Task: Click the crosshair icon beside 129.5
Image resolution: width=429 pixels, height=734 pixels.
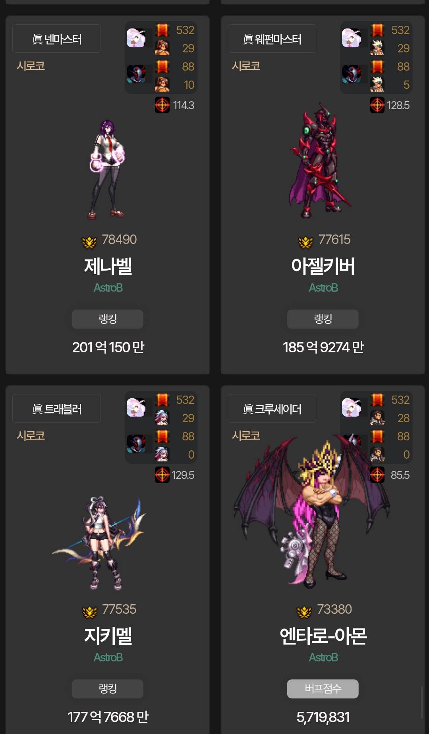Action: coord(162,475)
